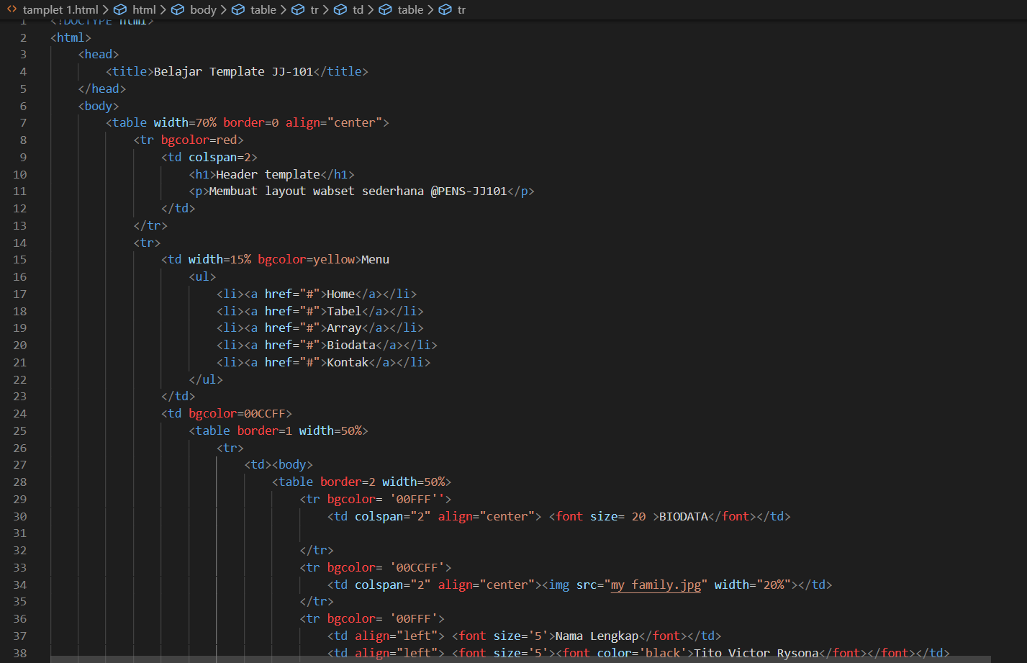Click the 'Array' anchor text
This screenshot has width=1027, height=663.
coord(344,328)
